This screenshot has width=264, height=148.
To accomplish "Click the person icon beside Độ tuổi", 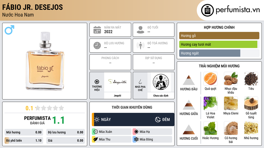I will point(141,30).
